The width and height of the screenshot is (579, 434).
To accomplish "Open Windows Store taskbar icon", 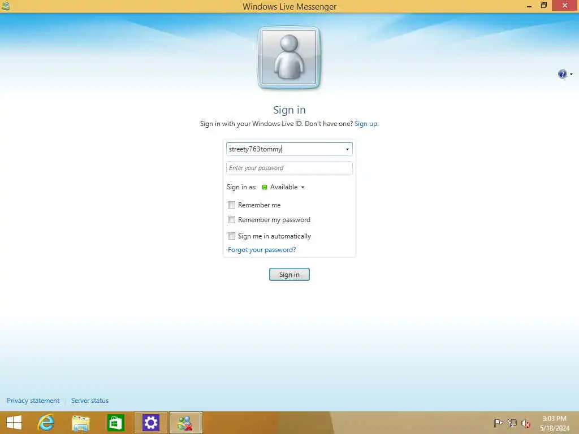I will [115, 423].
